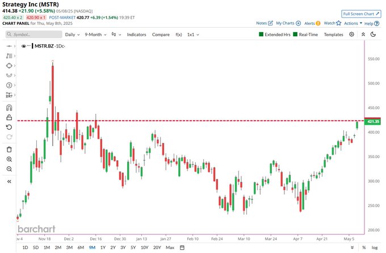Add symbol to Watch list

(332, 23)
